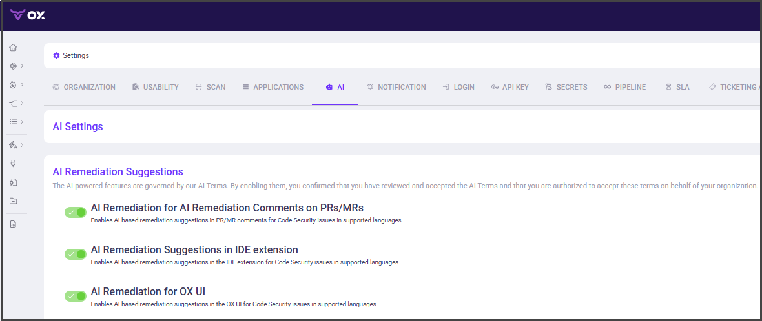Click the OX logo in header
This screenshot has height=321, width=762.
[x=28, y=15]
